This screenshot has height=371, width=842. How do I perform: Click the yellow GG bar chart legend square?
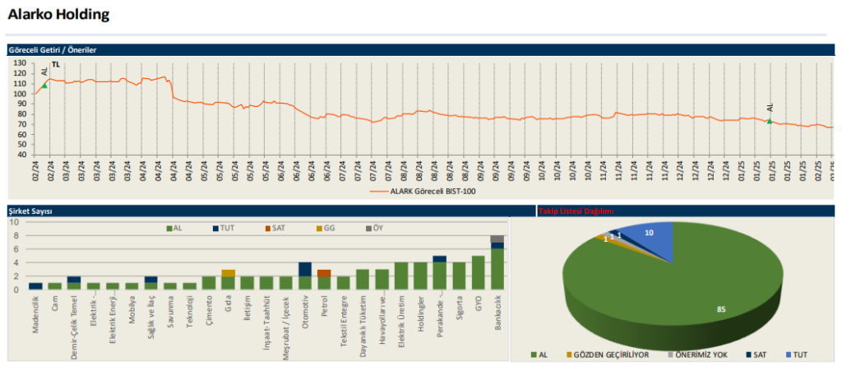click(317, 228)
